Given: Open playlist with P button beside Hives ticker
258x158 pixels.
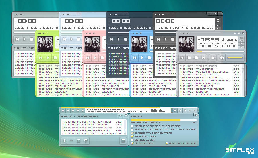Looking at the screenshot, I should coord(241,44).
